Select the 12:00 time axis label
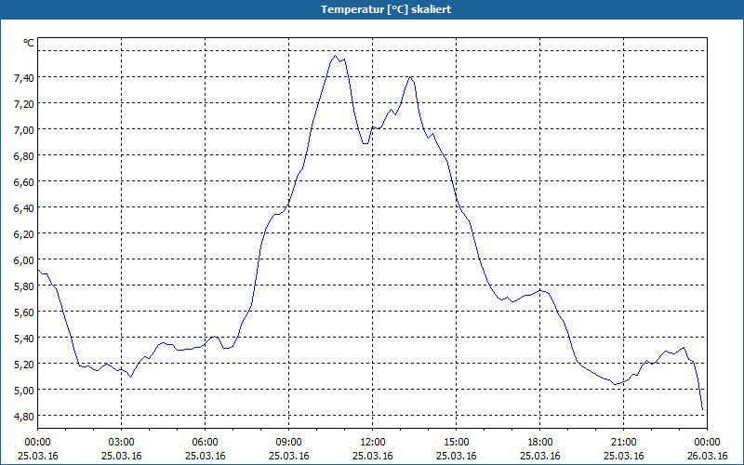 (x=373, y=442)
